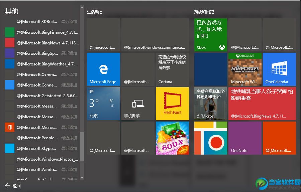This screenshot has width=301, height=192.
Task: Open the red BingNews headline tile
Action: pos(262,104)
